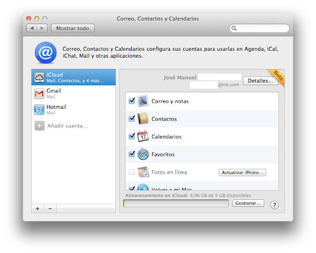Select the Hotmail account row

click(74, 110)
